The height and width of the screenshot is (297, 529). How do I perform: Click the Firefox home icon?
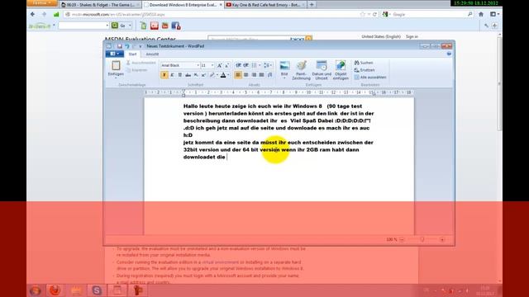coord(481,15)
